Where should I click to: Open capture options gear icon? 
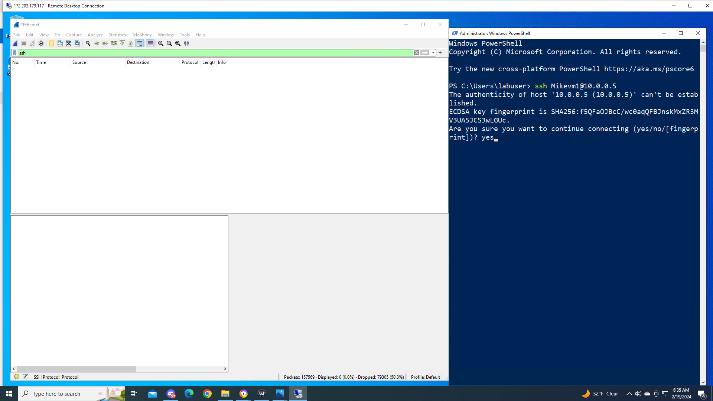point(41,43)
